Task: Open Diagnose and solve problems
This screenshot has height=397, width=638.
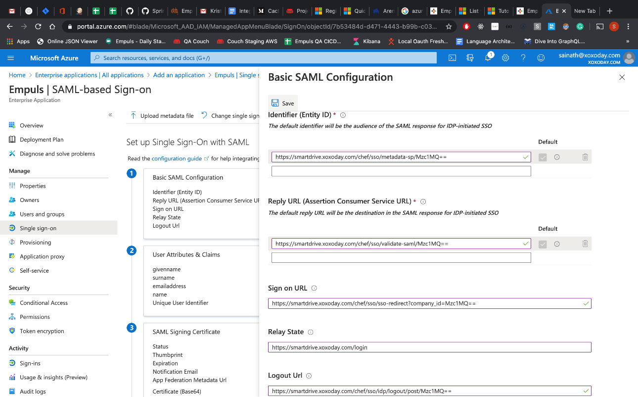Action: (57, 153)
